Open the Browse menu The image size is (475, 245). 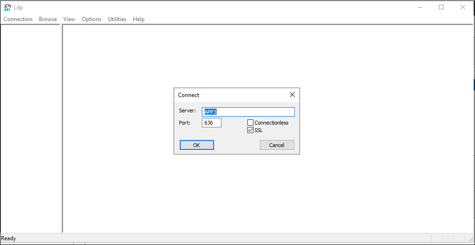coord(48,19)
